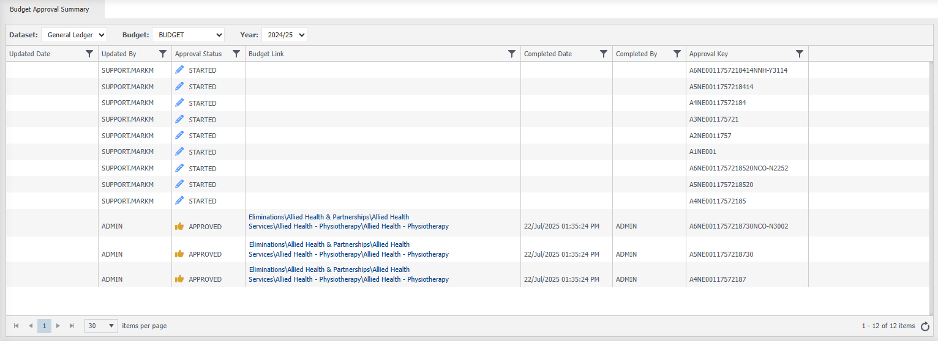This screenshot has width=938, height=341.
Task: Click thumbs-up icon for key A5NE0011757218730
Action: coord(179,254)
